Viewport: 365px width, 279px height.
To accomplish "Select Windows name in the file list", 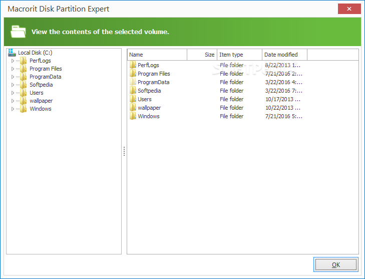I will 149,116.
